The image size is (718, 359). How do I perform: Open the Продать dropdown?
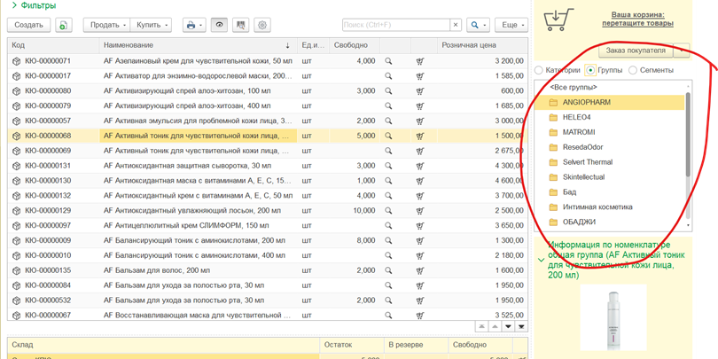[106, 25]
